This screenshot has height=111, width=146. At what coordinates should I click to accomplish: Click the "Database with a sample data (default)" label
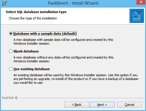[x=45, y=34]
